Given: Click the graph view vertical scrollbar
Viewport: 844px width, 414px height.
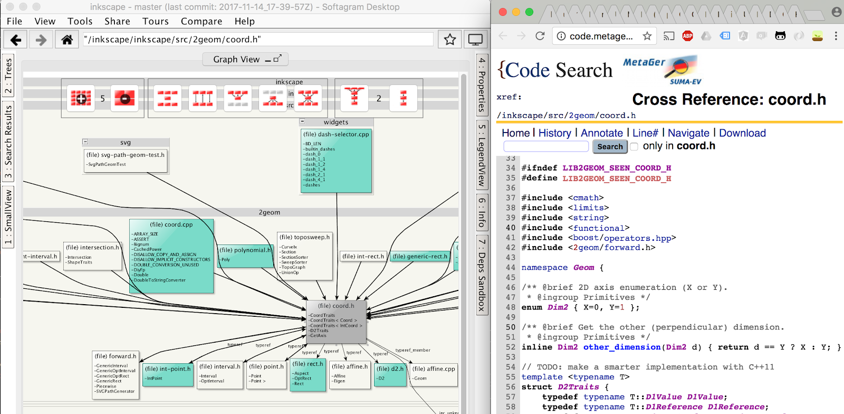Looking at the screenshot, I should [x=464, y=238].
